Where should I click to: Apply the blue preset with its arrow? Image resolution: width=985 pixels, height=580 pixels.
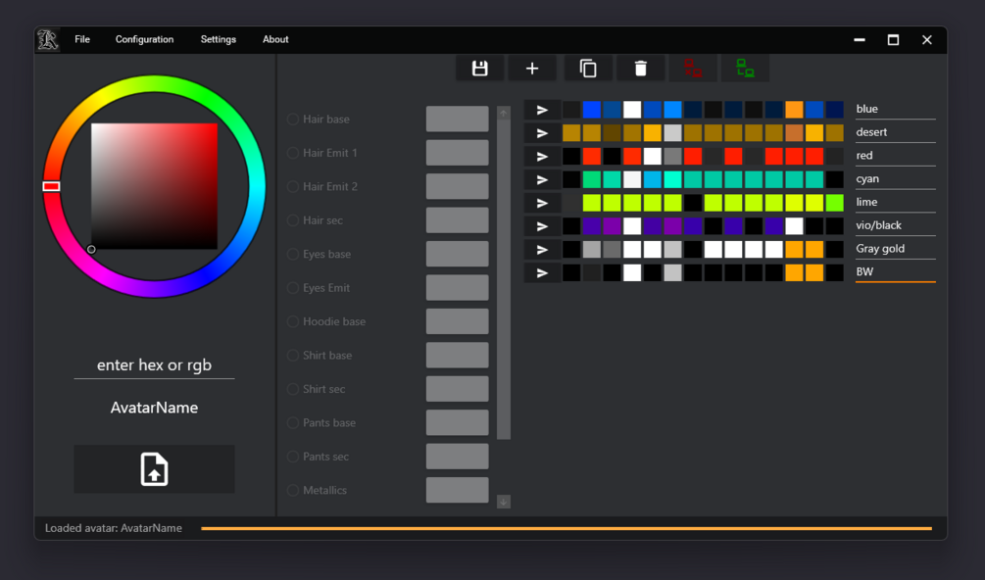[x=542, y=110]
